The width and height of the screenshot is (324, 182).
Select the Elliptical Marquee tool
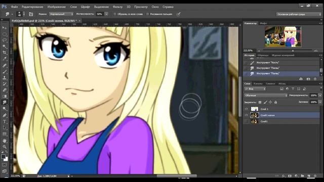(5, 34)
